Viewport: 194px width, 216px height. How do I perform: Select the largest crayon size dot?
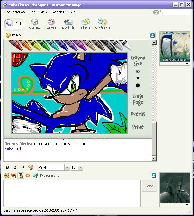click(x=138, y=85)
